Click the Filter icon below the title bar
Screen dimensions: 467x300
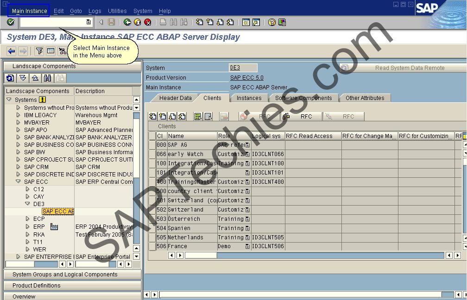(39, 51)
